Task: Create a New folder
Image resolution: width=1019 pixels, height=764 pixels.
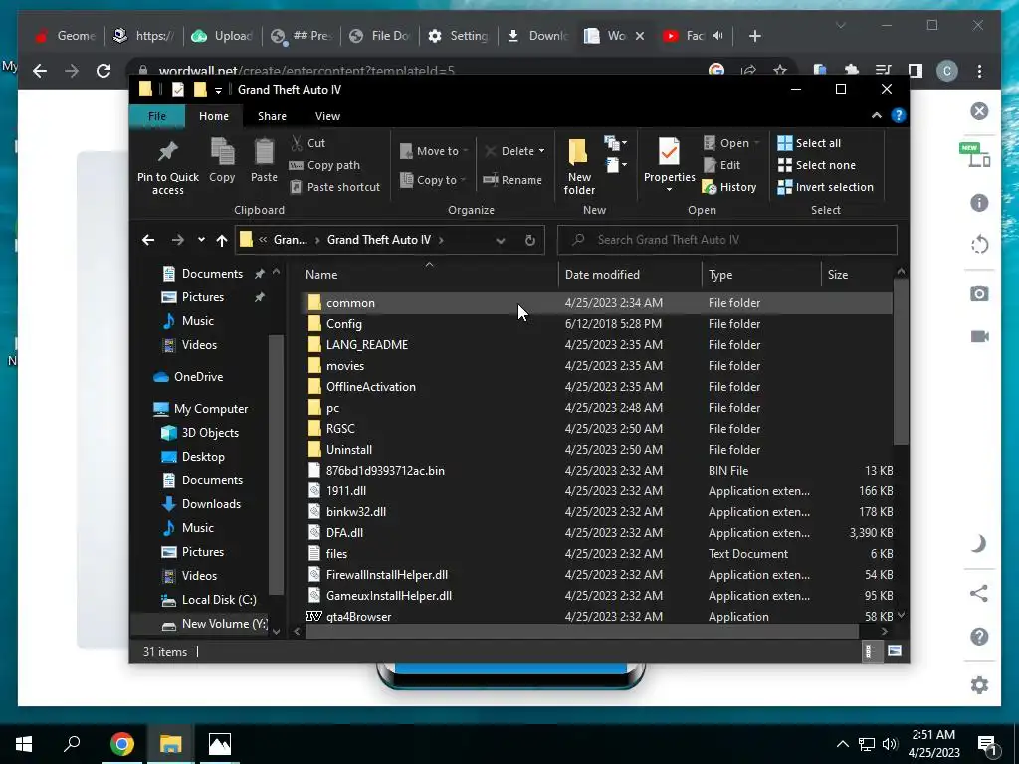Action: (x=578, y=167)
